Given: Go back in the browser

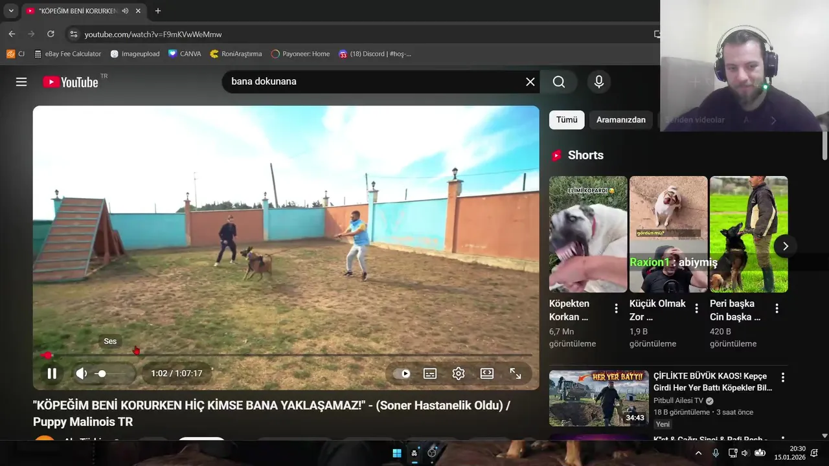Looking at the screenshot, I should point(12,34).
